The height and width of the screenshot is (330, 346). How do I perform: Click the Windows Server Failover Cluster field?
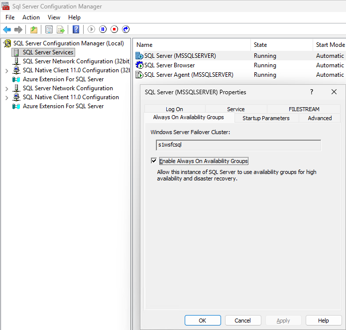click(x=238, y=145)
